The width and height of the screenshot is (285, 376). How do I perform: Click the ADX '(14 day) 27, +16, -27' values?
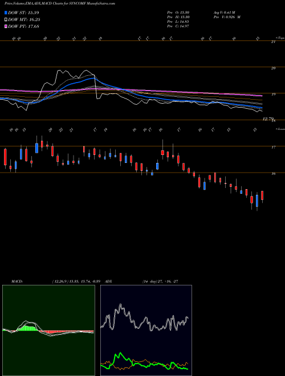pyautogui.click(x=160, y=281)
